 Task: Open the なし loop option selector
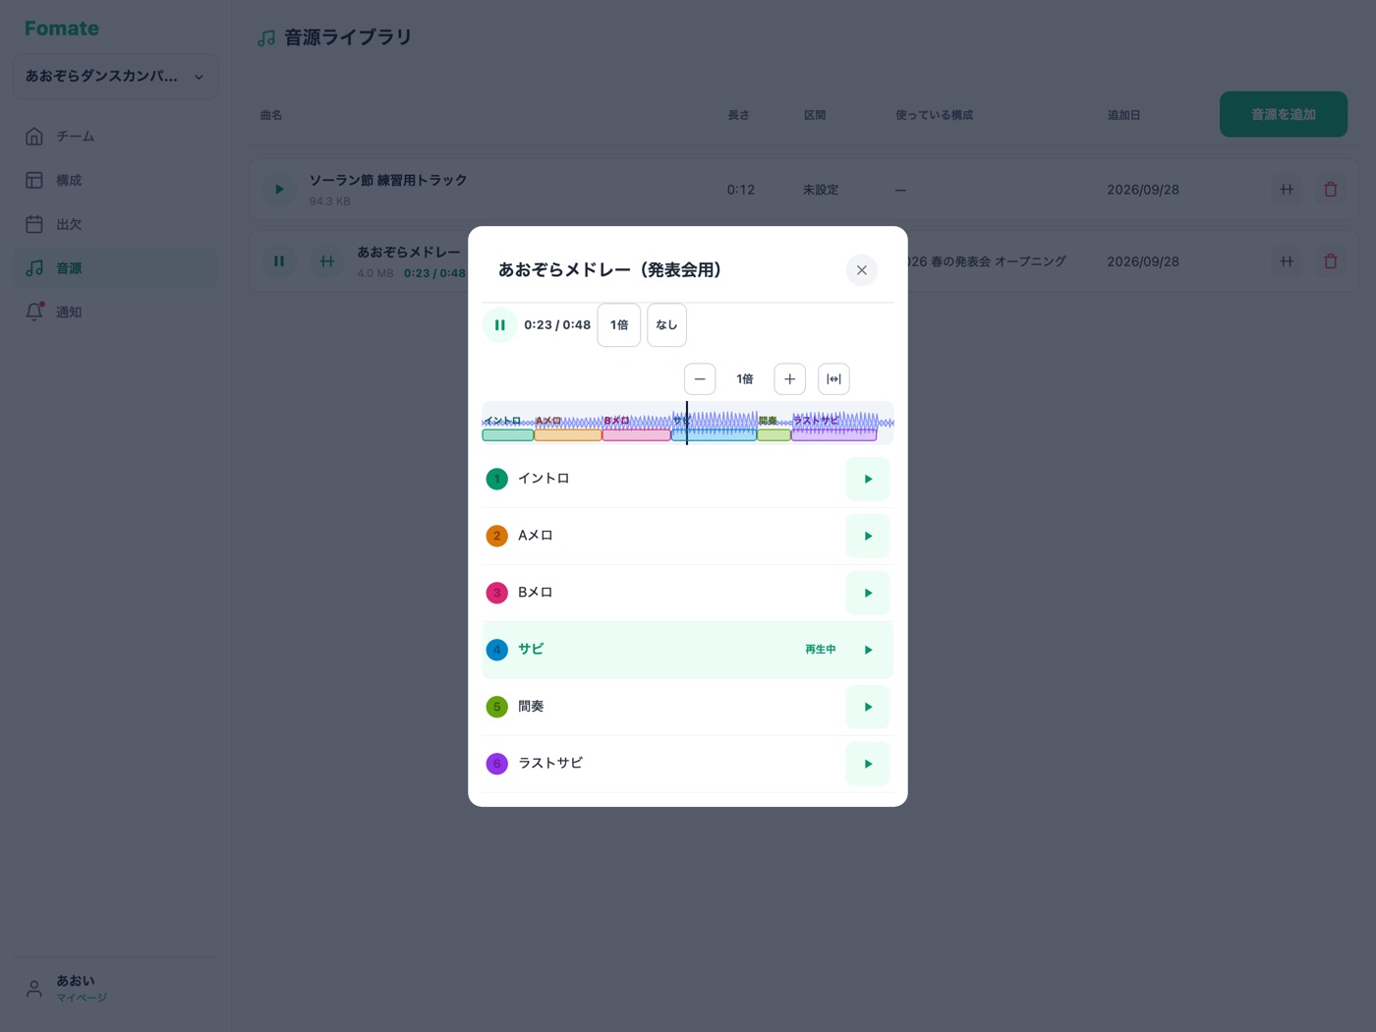pos(666,325)
